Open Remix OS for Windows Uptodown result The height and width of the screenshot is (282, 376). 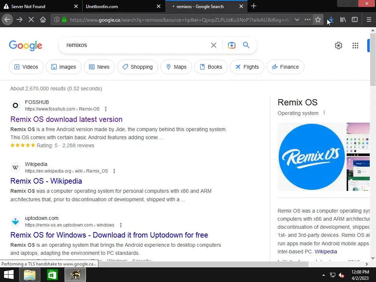tap(109, 235)
